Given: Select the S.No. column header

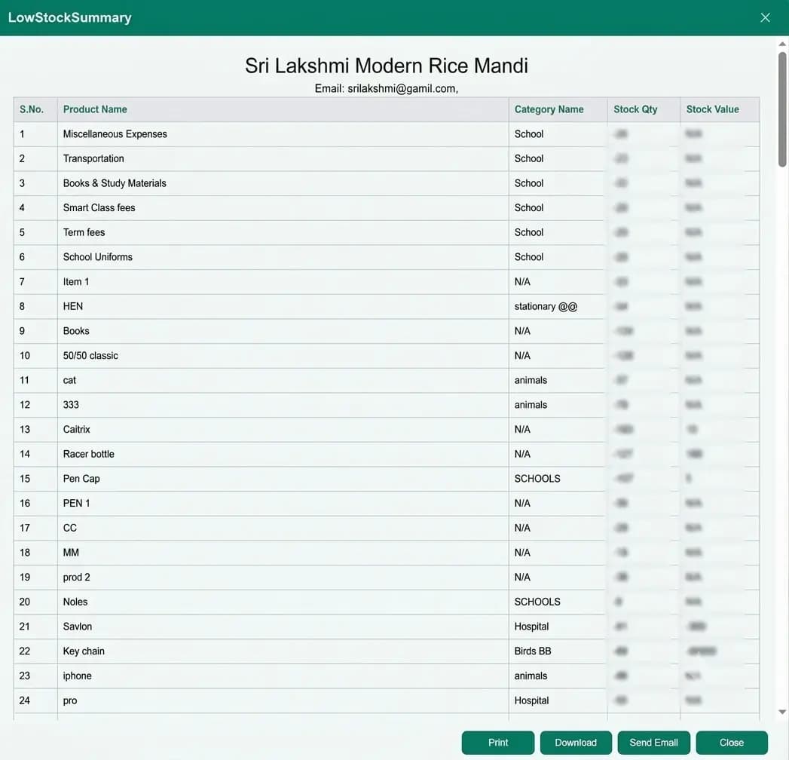Looking at the screenshot, I should point(35,109).
